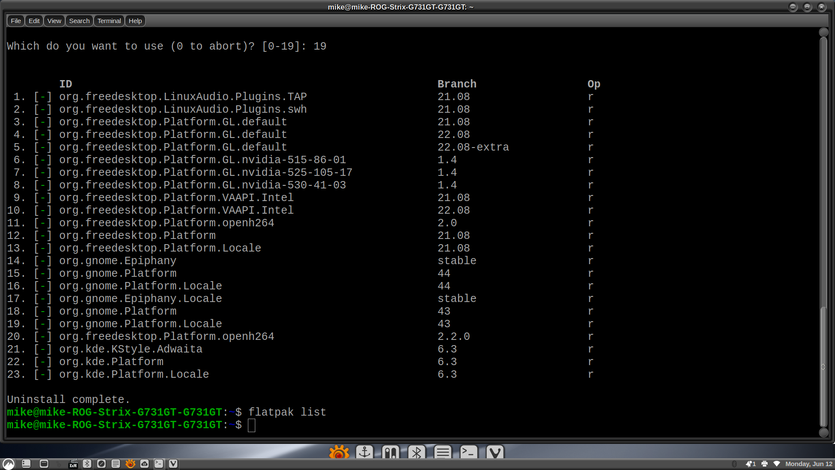The width and height of the screenshot is (835, 470).
Task: Click the terminal prompt dock icon
Action: tap(469, 453)
